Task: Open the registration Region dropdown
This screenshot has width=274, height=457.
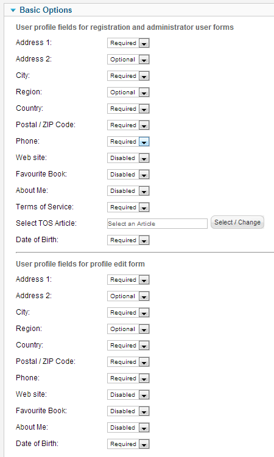Action: pyautogui.click(x=128, y=92)
